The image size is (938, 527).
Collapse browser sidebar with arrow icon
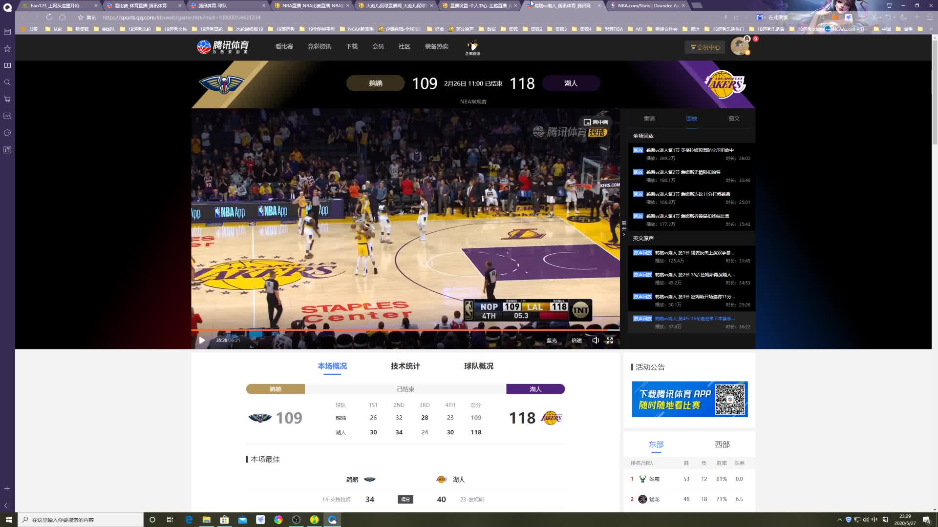coord(7,506)
